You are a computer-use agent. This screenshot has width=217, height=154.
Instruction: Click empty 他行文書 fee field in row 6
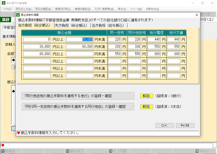click(174, 76)
